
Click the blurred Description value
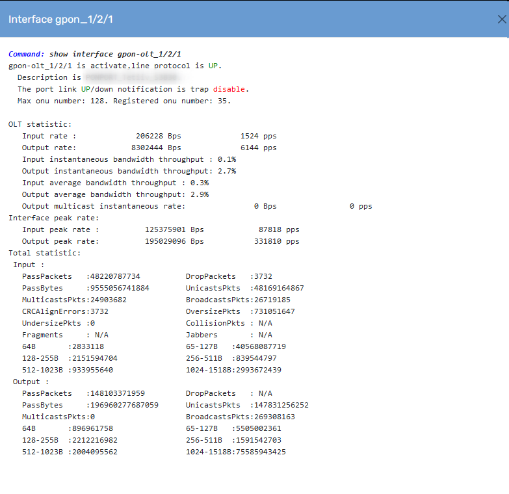pos(131,77)
